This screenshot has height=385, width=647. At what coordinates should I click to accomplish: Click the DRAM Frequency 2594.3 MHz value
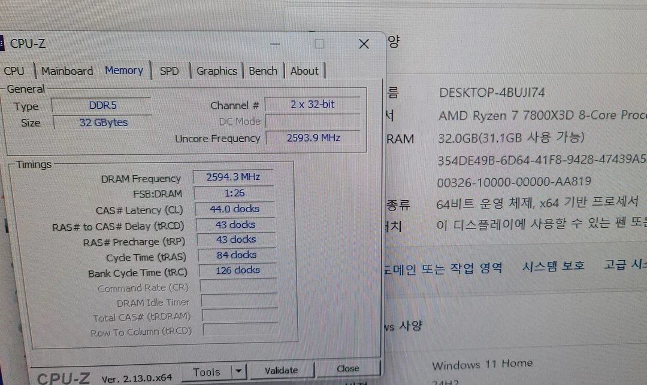[233, 177]
